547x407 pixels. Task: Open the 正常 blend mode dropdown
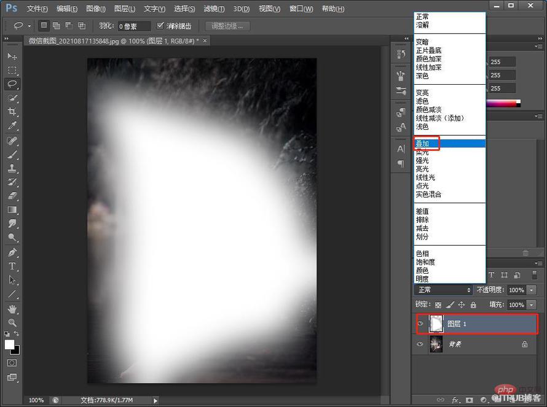pos(443,290)
